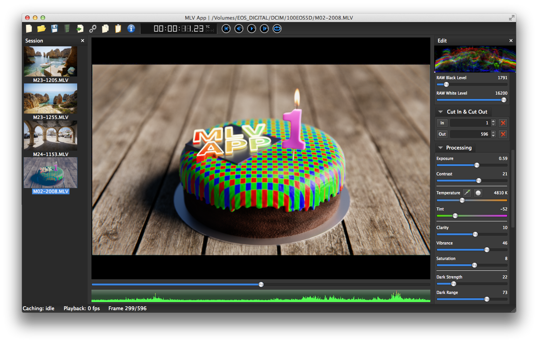
Task: Create a new session with blank page icon
Action: (29, 29)
